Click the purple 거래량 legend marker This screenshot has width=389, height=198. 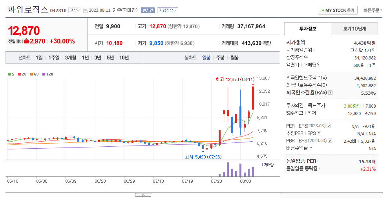pyautogui.click(x=263, y=165)
